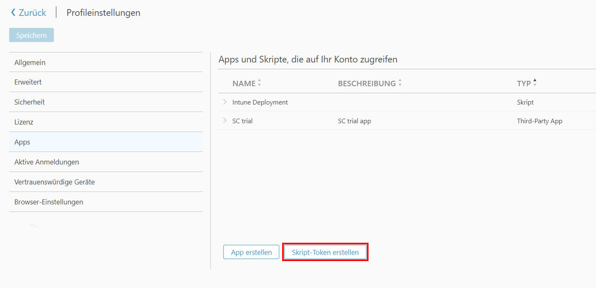Open Aktive Anmeldungen section
Screen dimensions: 596x288
(106, 162)
